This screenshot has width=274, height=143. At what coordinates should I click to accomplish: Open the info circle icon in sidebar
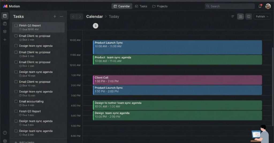tap(5, 133)
